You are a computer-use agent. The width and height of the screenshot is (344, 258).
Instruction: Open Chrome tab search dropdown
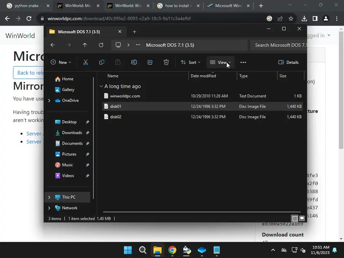click(290, 5)
